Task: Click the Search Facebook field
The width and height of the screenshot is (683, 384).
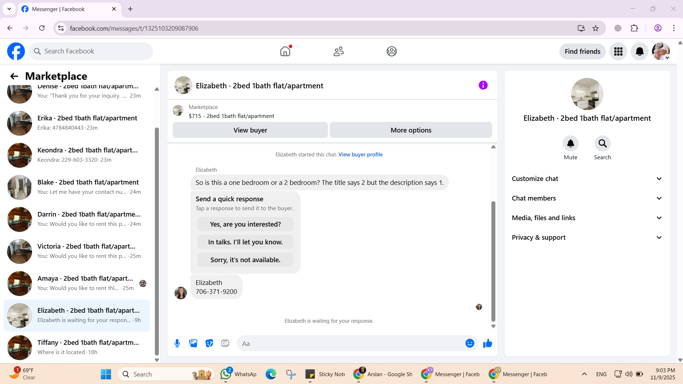Action: point(91,51)
